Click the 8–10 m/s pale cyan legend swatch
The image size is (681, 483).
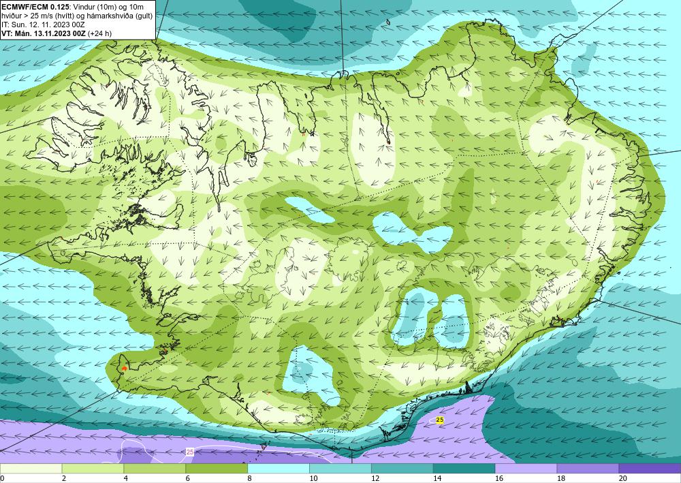point(279,469)
